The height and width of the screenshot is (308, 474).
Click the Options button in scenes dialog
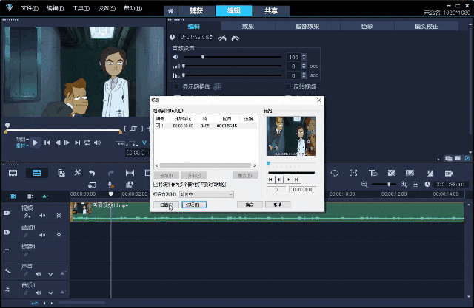pyautogui.click(x=194, y=205)
